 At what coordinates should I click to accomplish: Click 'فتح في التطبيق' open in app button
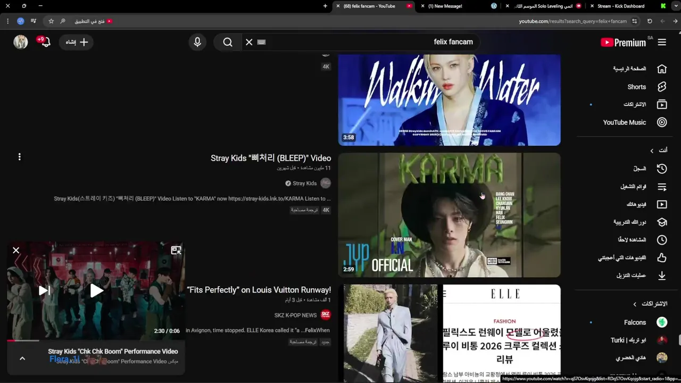tap(92, 21)
